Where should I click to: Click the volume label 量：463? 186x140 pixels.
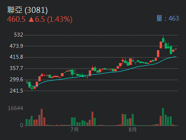click(x=167, y=18)
